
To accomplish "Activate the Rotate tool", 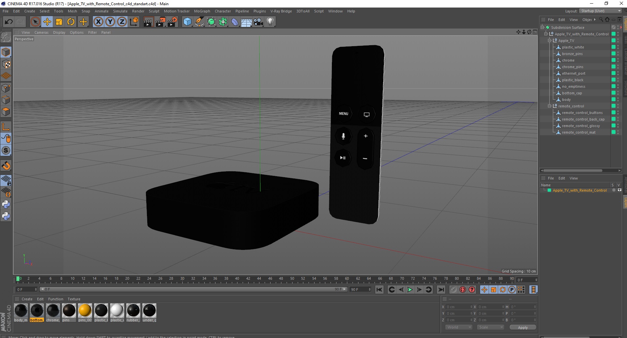I will (x=71, y=22).
